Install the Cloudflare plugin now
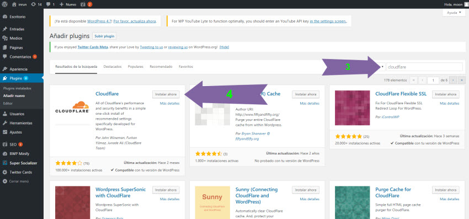 tap(166, 94)
